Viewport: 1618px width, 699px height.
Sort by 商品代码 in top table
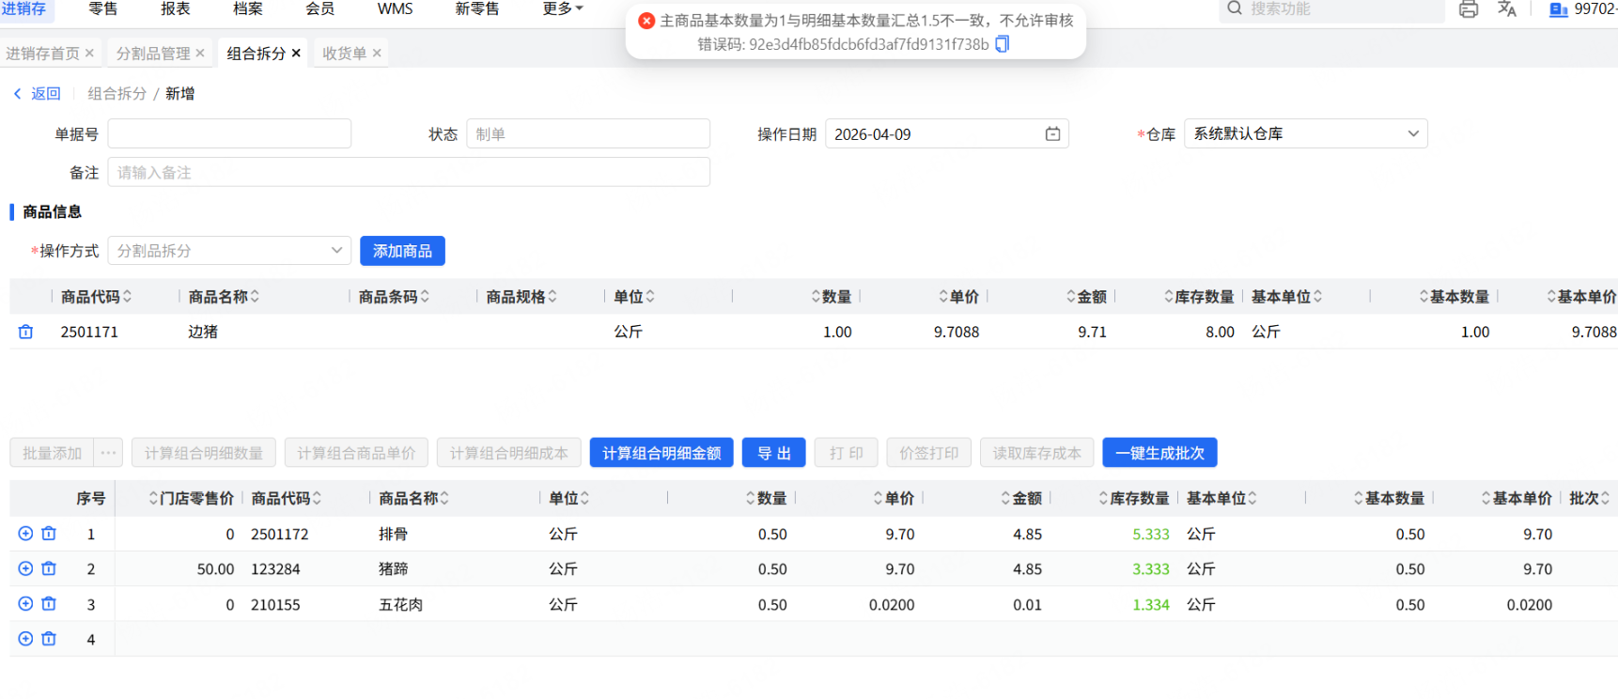coord(127,297)
